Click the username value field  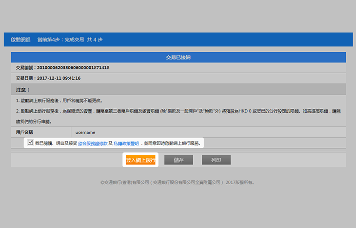(x=85, y=132)
